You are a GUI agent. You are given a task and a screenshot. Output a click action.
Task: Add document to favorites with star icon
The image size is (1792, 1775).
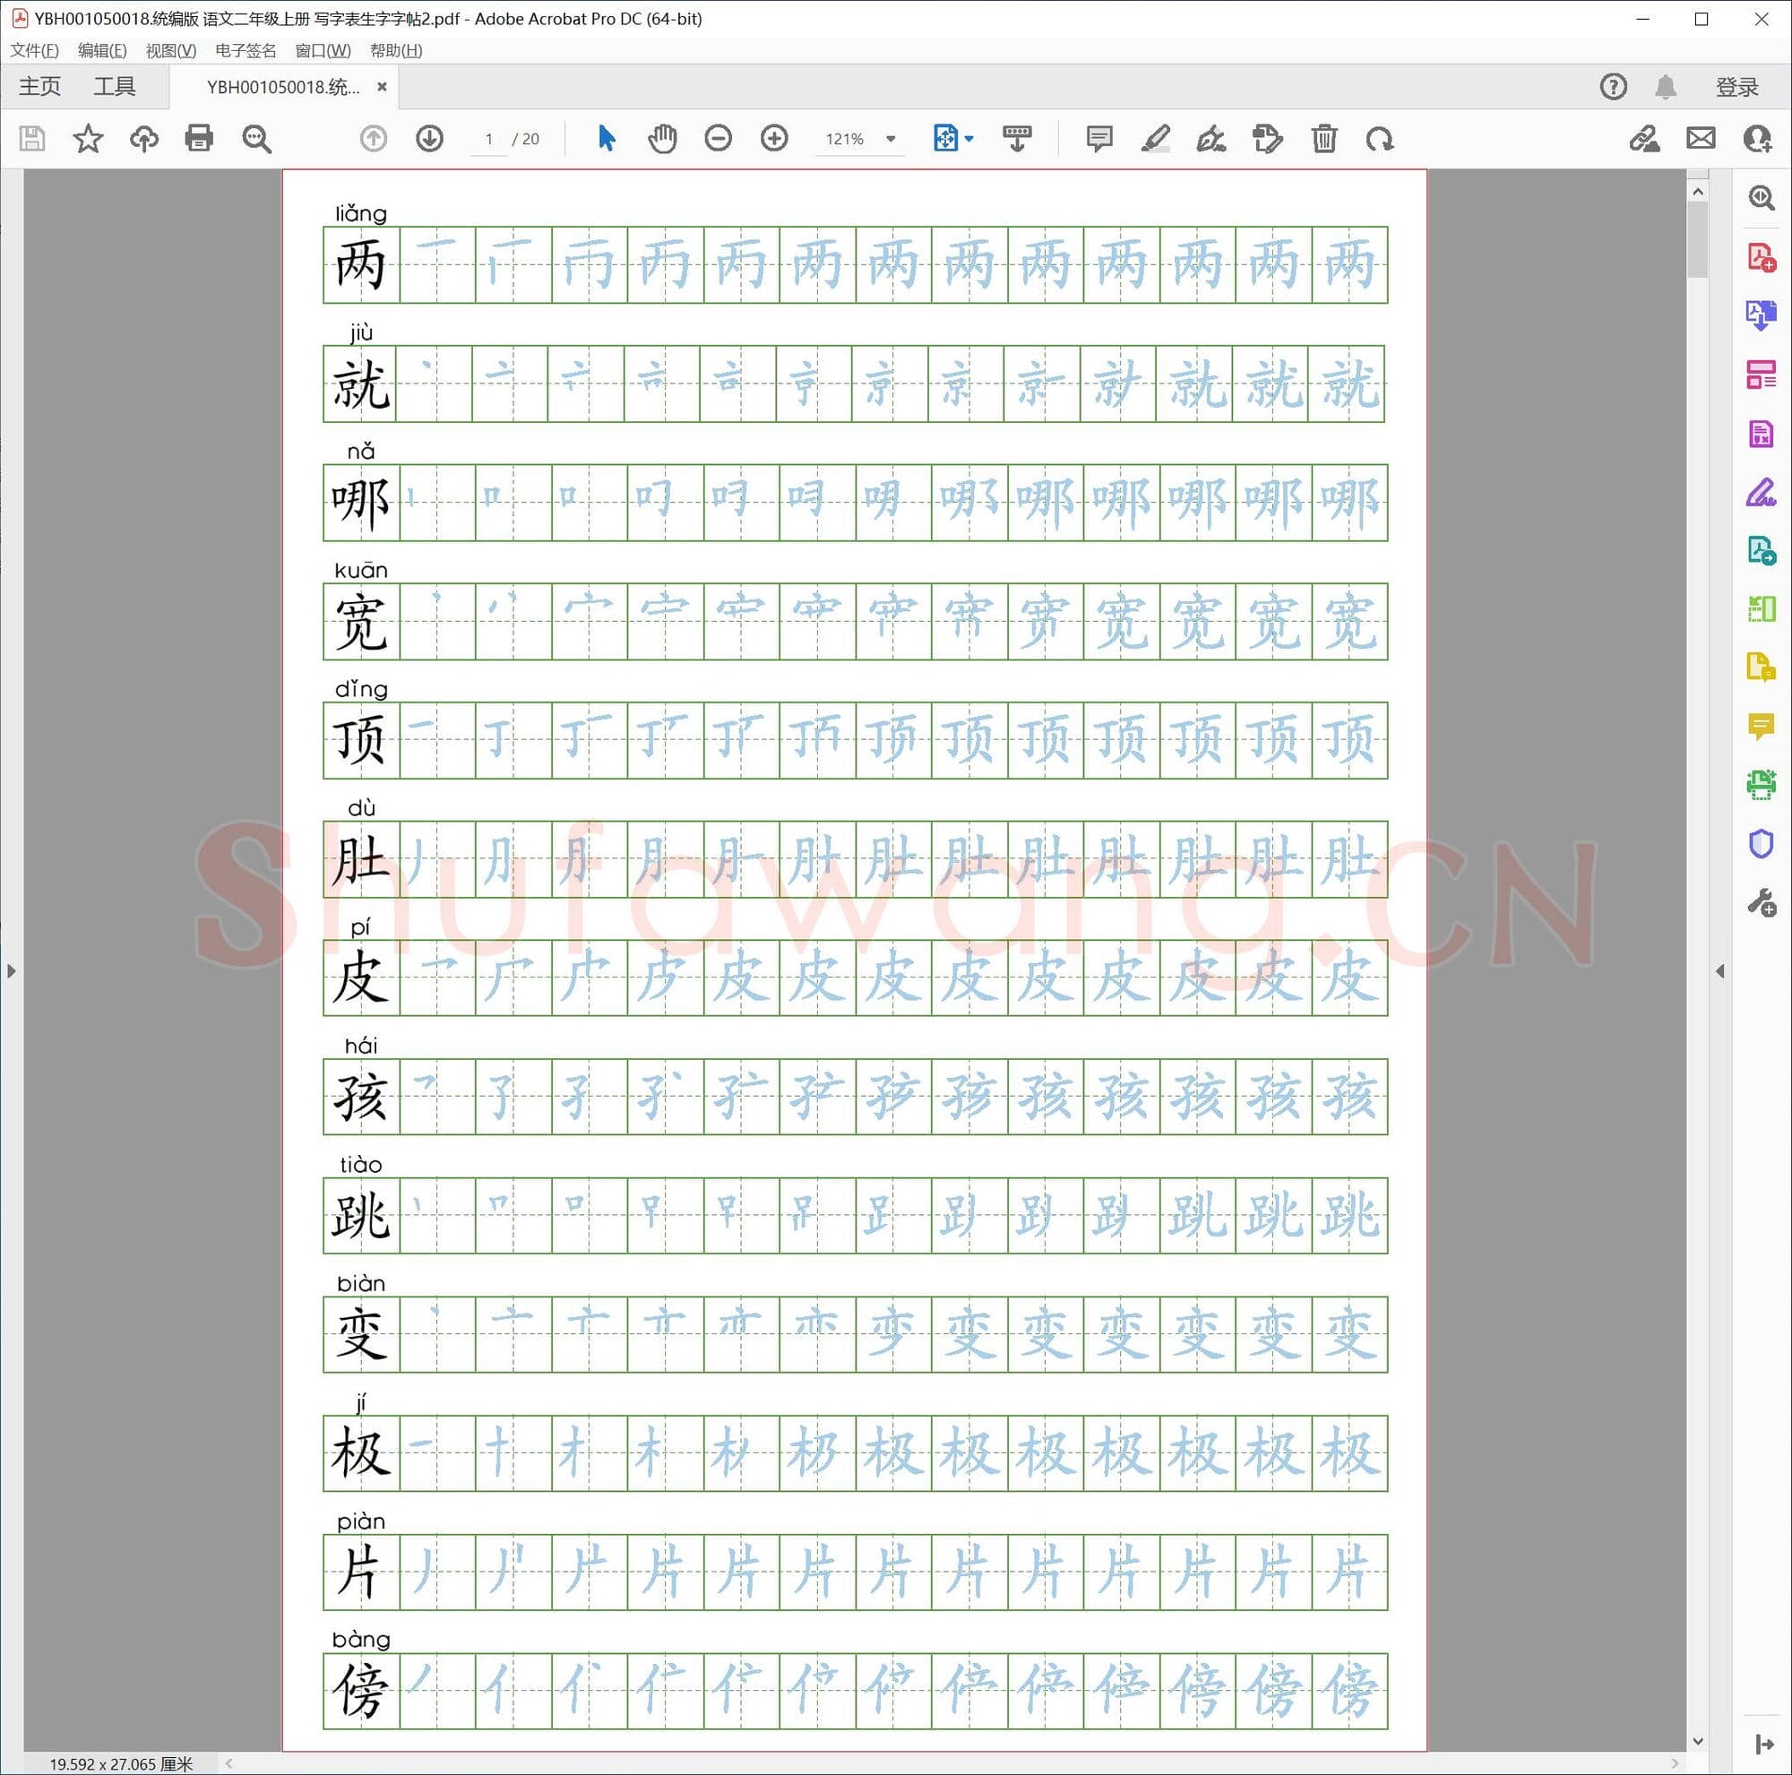88,138
